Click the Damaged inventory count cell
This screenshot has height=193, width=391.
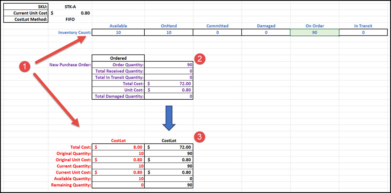click(266, 32)
